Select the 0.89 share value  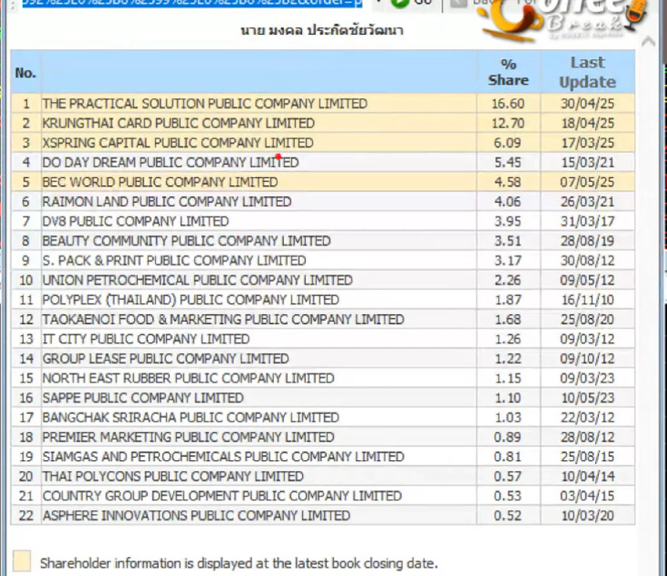507,437
